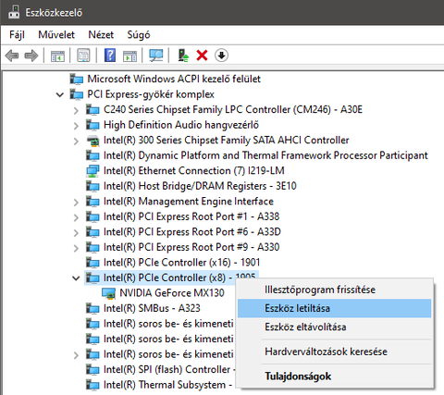Viewport: 444px width, 395px height.
Task: Select the NVIDIA GeForce MX130 device
Action: coord(172,293)
